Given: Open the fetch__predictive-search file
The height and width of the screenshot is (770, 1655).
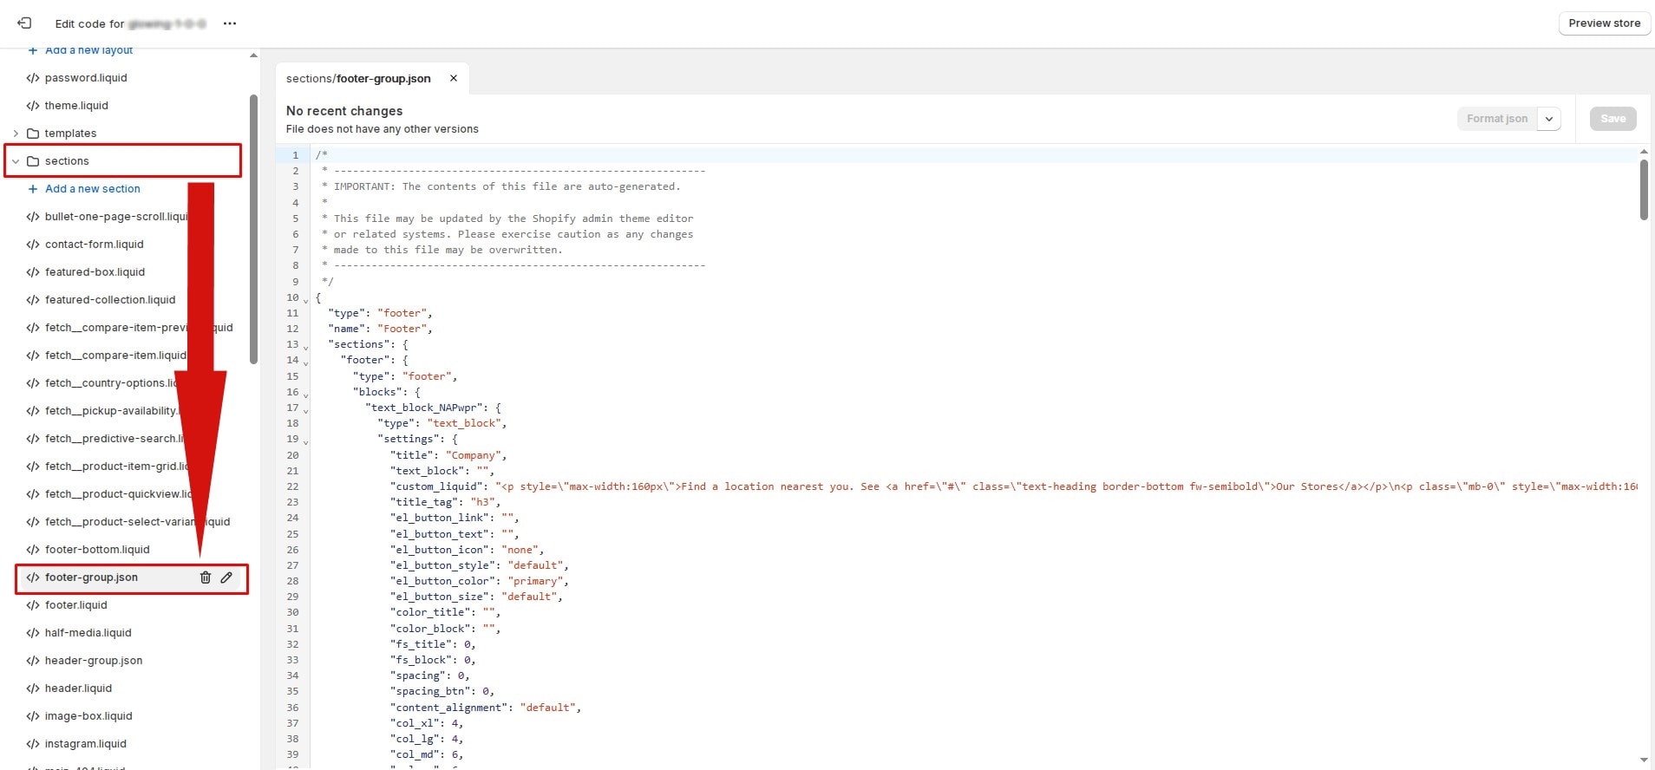Looking at the screenshot, I should [114, 439].
